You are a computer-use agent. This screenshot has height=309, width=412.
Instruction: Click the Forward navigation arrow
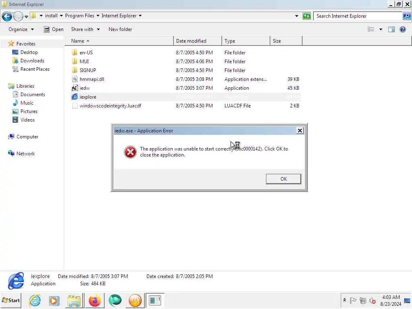(18, 16)
